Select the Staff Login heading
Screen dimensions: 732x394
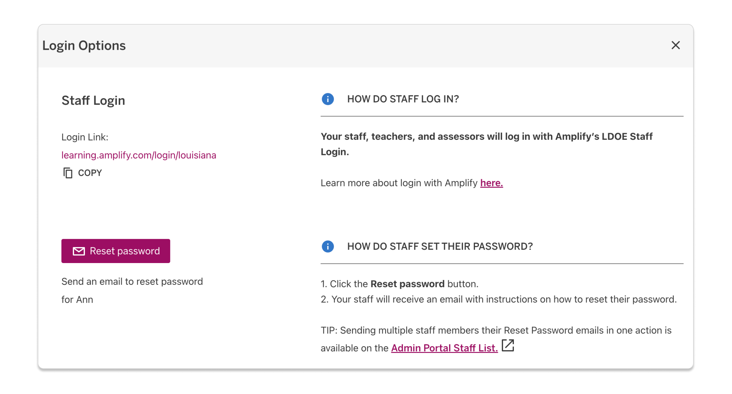coord(93,100)
